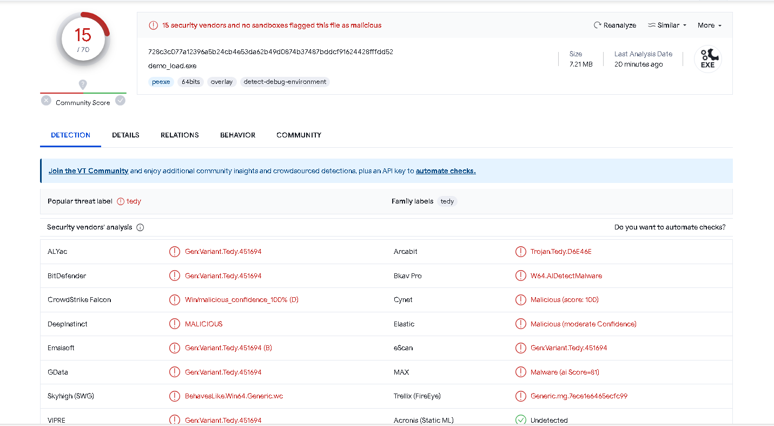
Task: Click the GData detection alert icon
Action: tap(175, 372)
